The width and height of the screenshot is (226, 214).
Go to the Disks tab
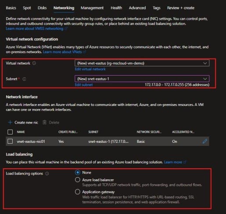coord(42,8)
